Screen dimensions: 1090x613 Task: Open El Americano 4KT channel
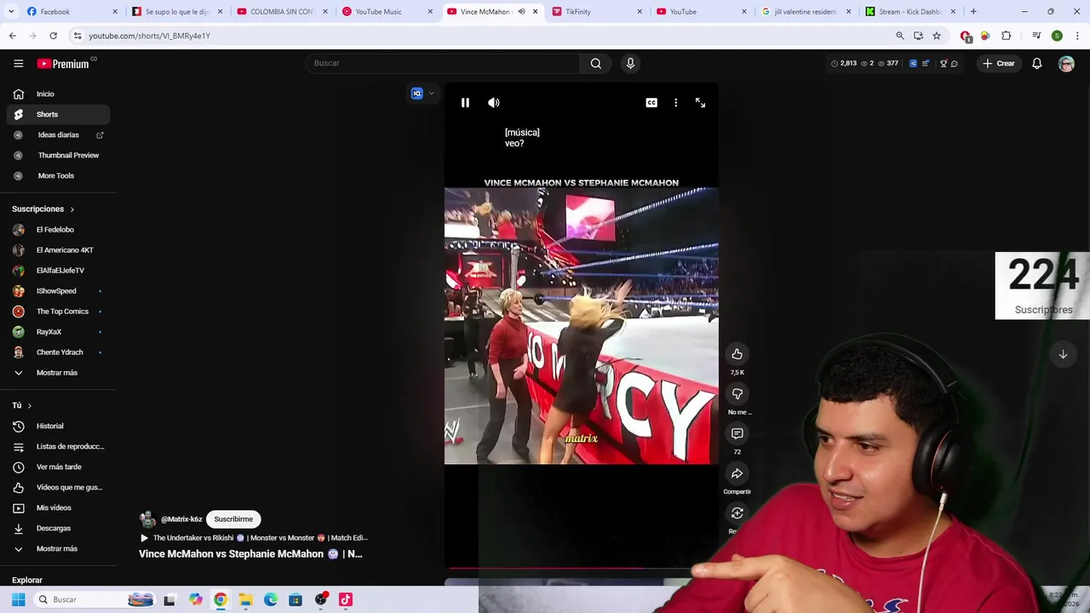[x=58, y=249]
